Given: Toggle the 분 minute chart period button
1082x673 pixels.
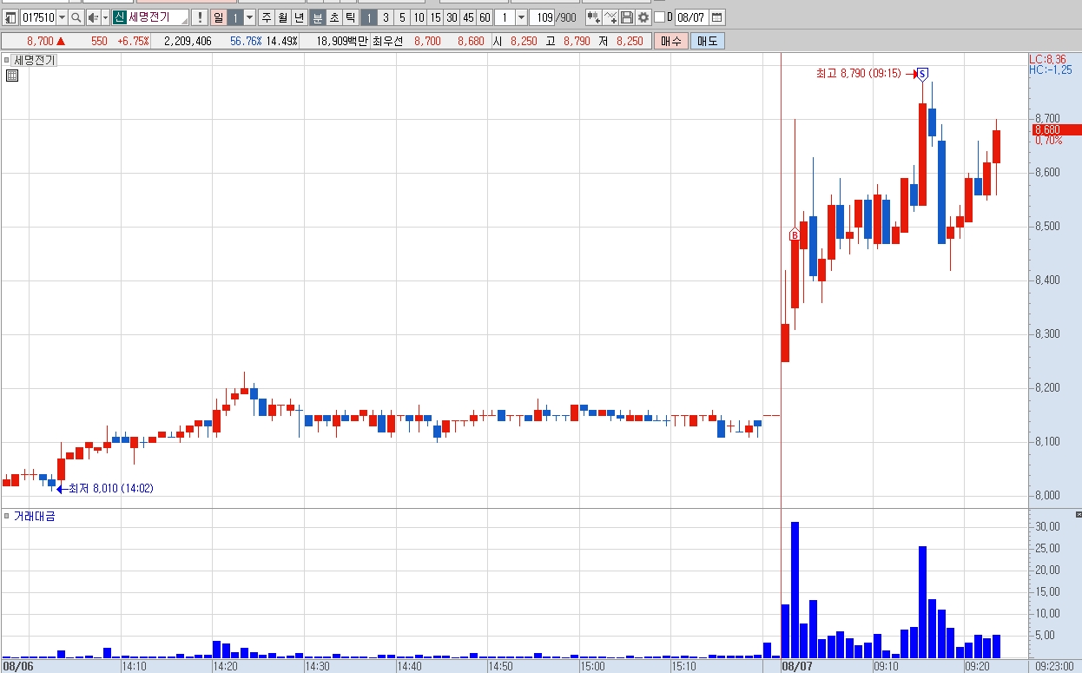Looking at the screenshot, I should point(317,17).
